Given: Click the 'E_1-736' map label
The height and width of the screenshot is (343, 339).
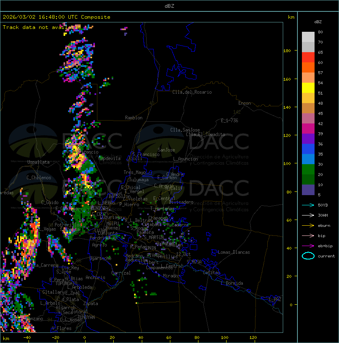Looking at the screenshot, I should [229, 121].
